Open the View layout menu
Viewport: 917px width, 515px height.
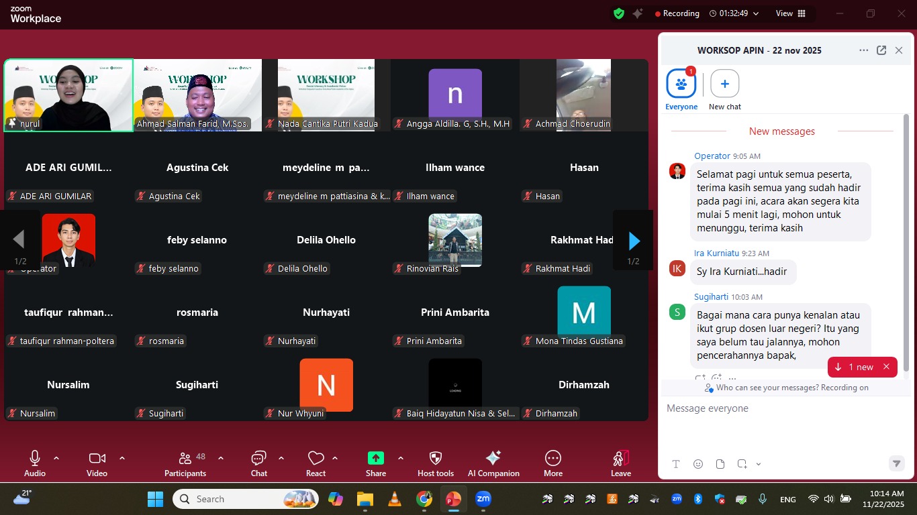coord(790,13)
